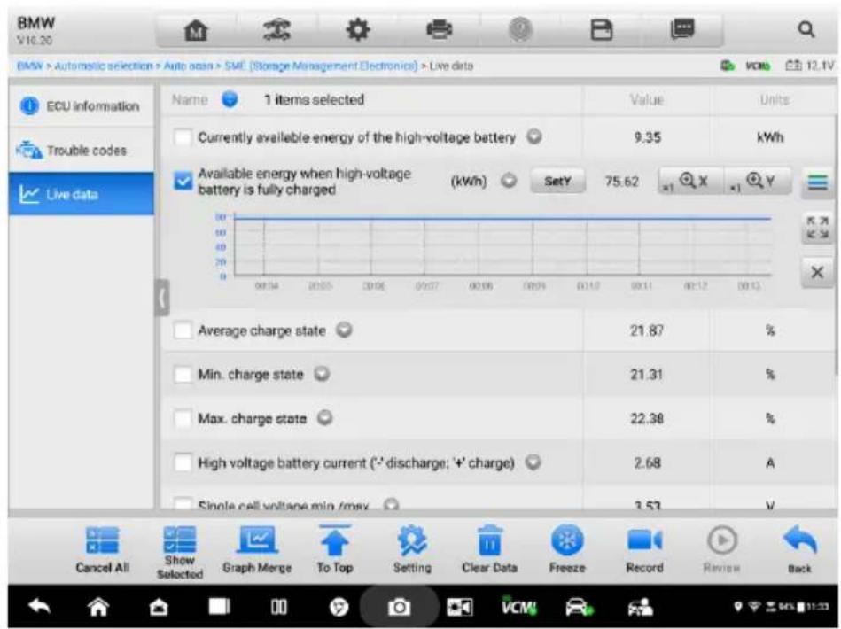Open media gallery icon in navigation bar
The width and height of the screenshot is (841, 629).
point(460,607)
